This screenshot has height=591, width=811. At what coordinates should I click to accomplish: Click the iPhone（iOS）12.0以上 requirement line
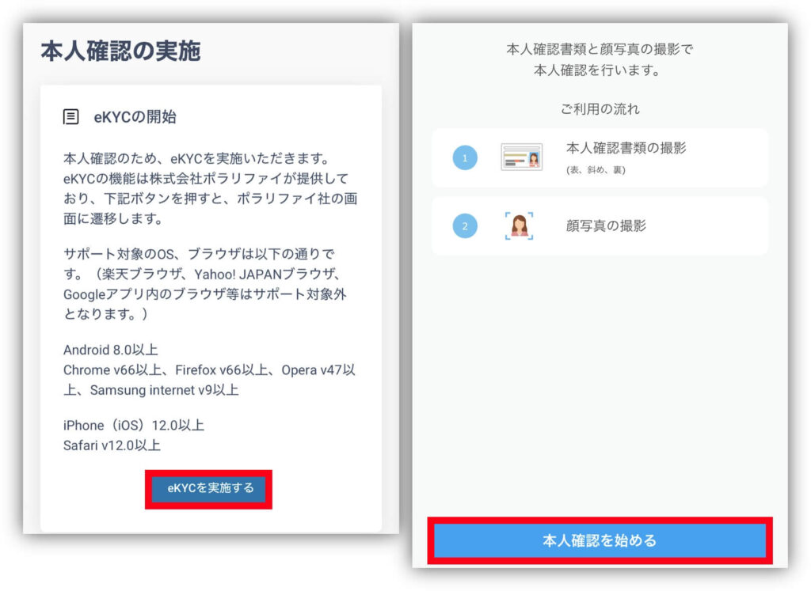tap(133, 425)
